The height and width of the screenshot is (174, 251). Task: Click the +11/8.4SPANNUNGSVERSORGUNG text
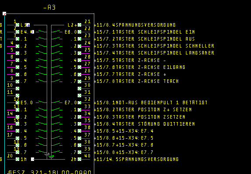[x=135, y=25]
